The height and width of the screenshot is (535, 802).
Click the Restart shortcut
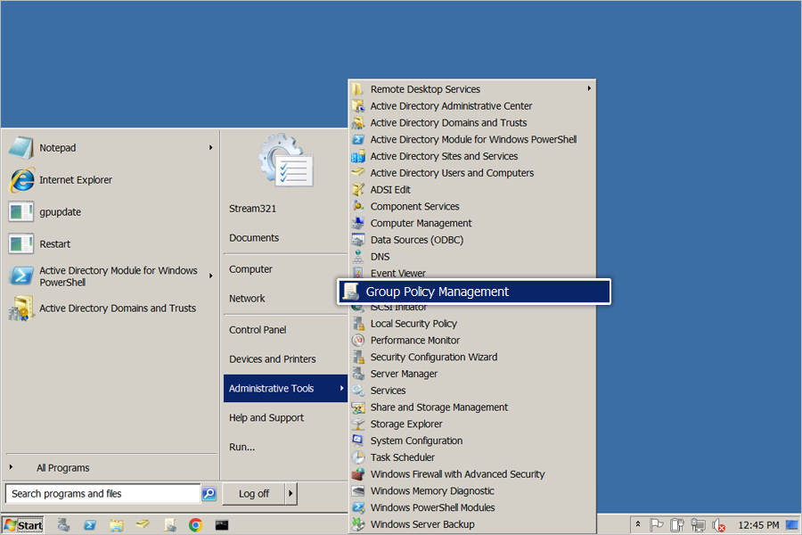(54, 243)
